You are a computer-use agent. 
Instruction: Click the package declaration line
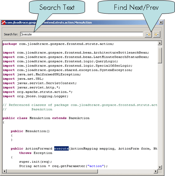pyautogui.click(x=58, y=44)
